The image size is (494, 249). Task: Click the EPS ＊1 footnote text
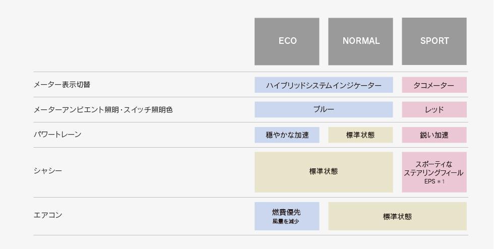[434, 181]
